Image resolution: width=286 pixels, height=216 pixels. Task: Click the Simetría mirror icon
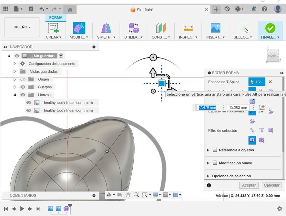(x=106, y=28)
